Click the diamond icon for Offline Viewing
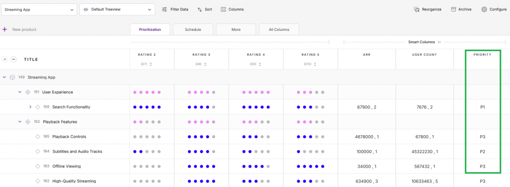Viewport: 510px width, 187px height. 38,166
